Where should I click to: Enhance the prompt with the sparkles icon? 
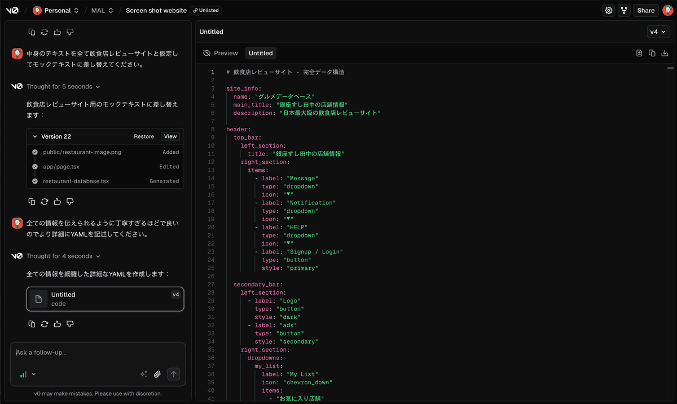143,373
